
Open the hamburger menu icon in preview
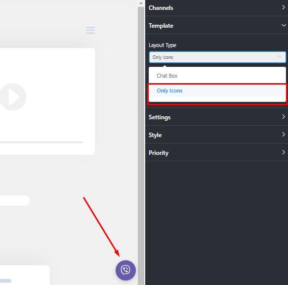click(x=90, y=30)
